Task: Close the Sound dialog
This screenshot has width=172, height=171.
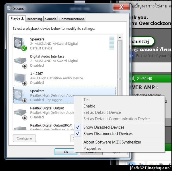Action: click(121, 7)
